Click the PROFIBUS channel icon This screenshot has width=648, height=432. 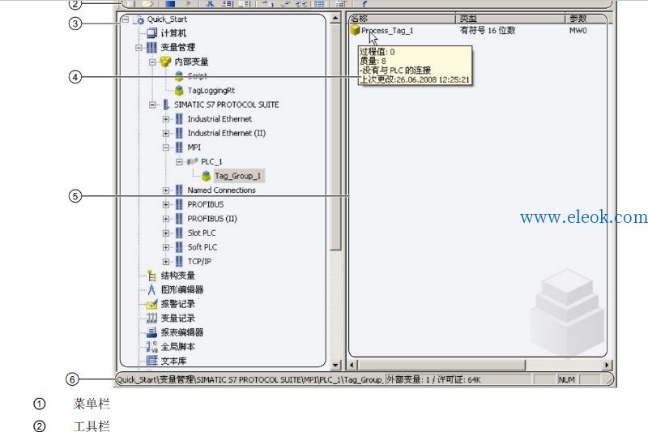[x=179, y=204]
